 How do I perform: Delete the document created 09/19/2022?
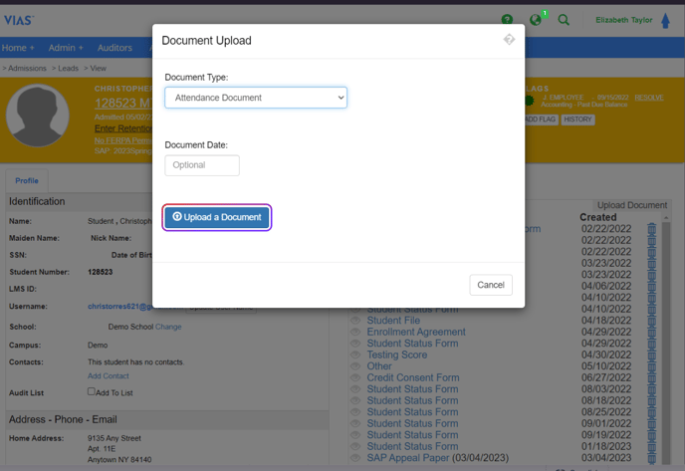click(x=651, y=435)
